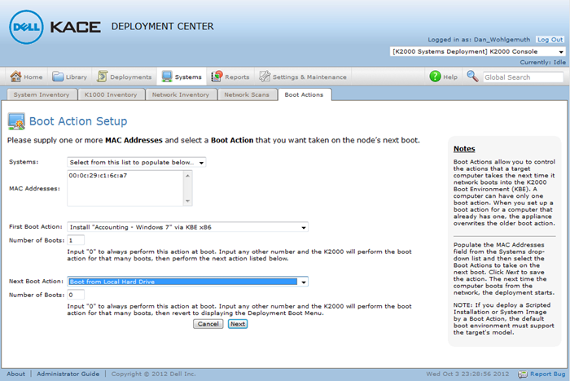Focus the Global Search field
Viewport: 570px width, 381px height.
pyautogui.click(x=523, y=77)
